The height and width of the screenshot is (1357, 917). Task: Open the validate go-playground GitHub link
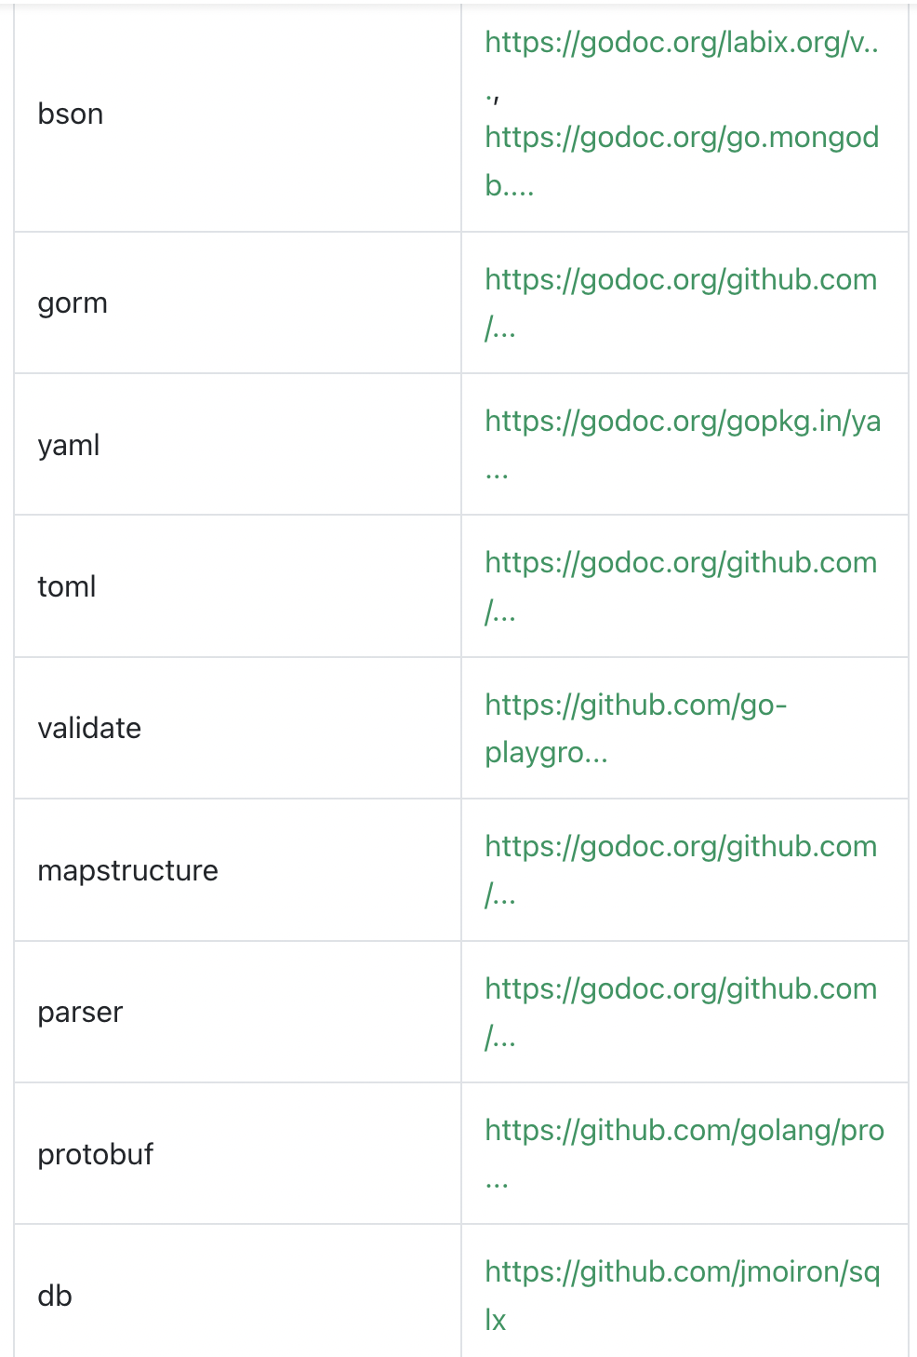[635, 705]
